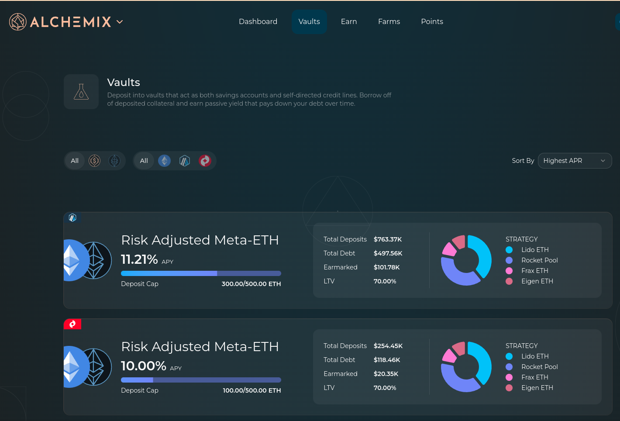The width and height of the screenshot is (620, 421).
Task: Click the Alchemix logo icon
Action: [18, 22]
